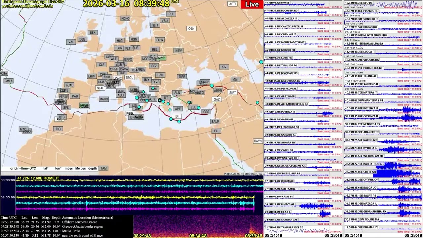Select the VAL station label in Ireland

point(71,42)
